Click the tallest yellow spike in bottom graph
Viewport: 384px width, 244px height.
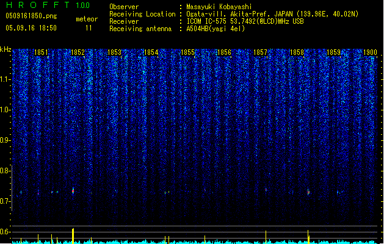click(73, 236)
